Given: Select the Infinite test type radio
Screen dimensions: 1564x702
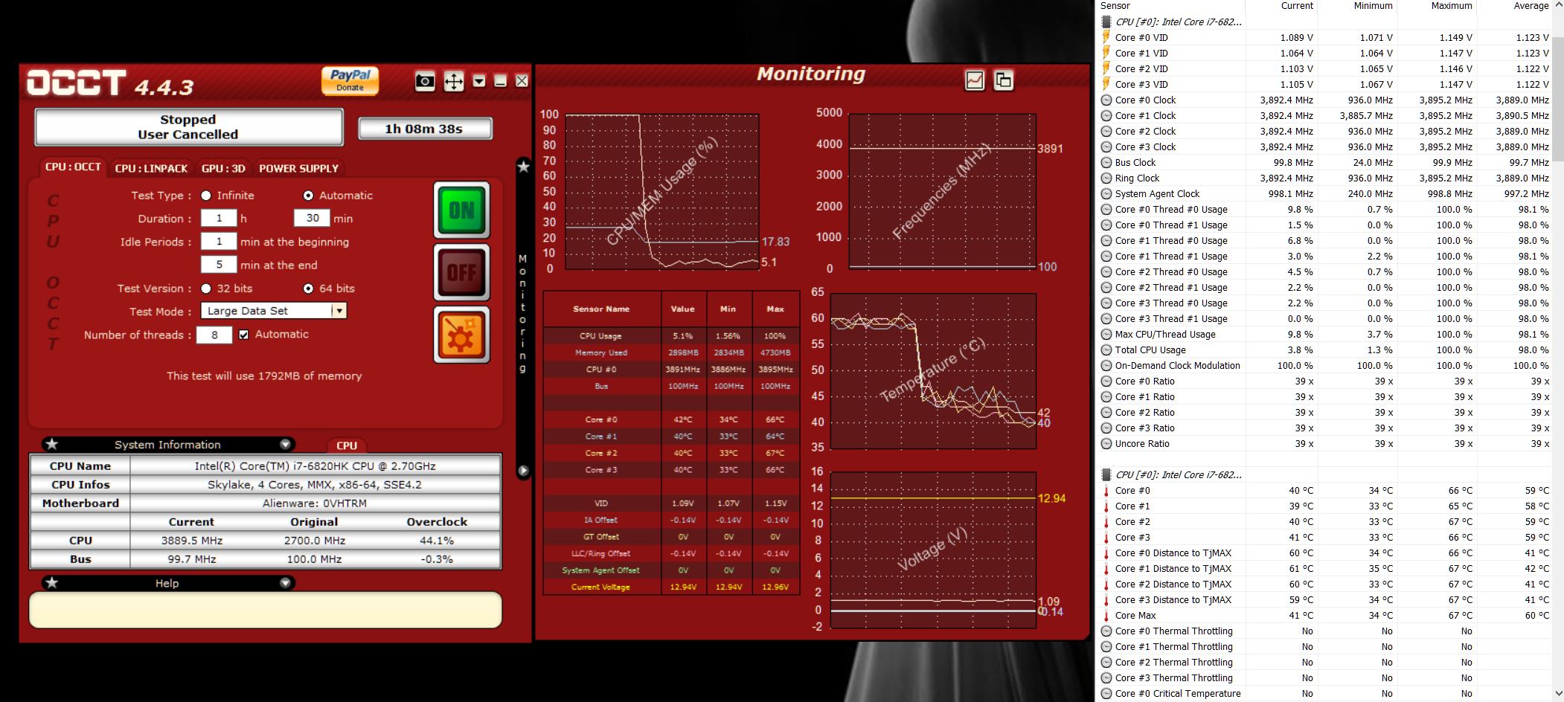Looking at the screenshot, I should pyautogui.click(x=206, y=196).
